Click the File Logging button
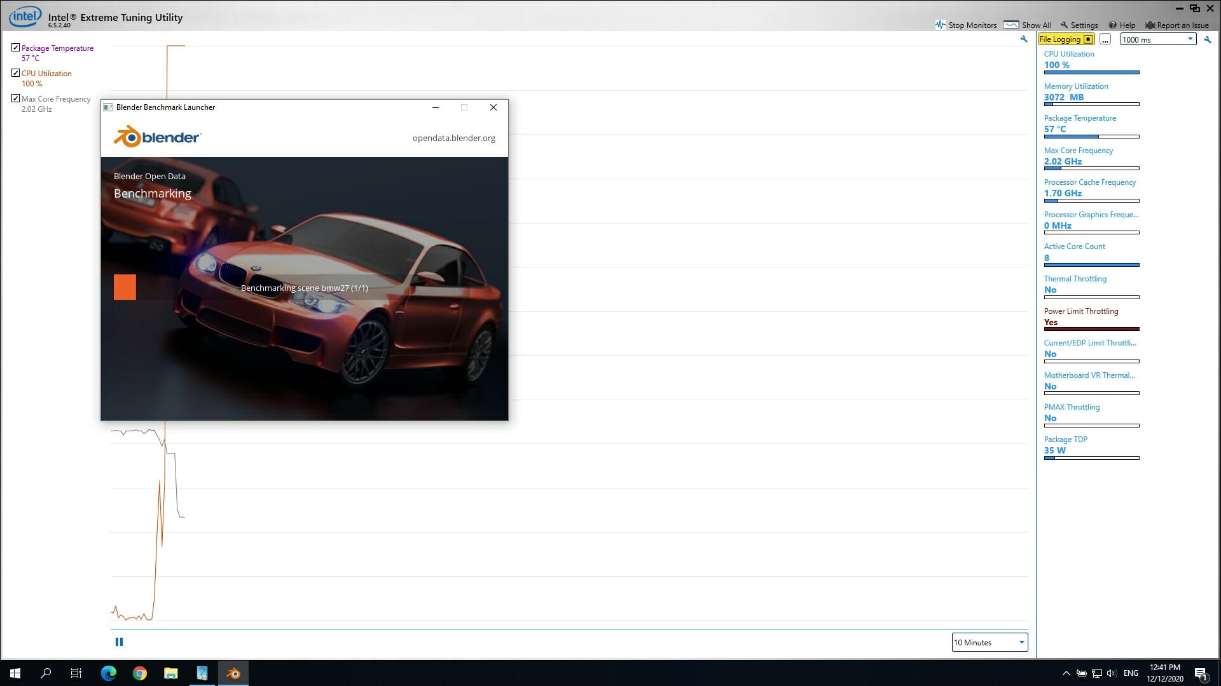Image resolution: width=1221 pixels, height=686 pixels. [x=1066, y=39]
